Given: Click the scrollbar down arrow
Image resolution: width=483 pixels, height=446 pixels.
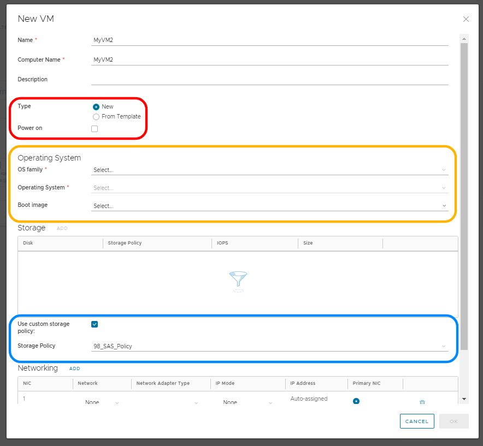Looking at the screenshot, I should click(x=464, y=399).
